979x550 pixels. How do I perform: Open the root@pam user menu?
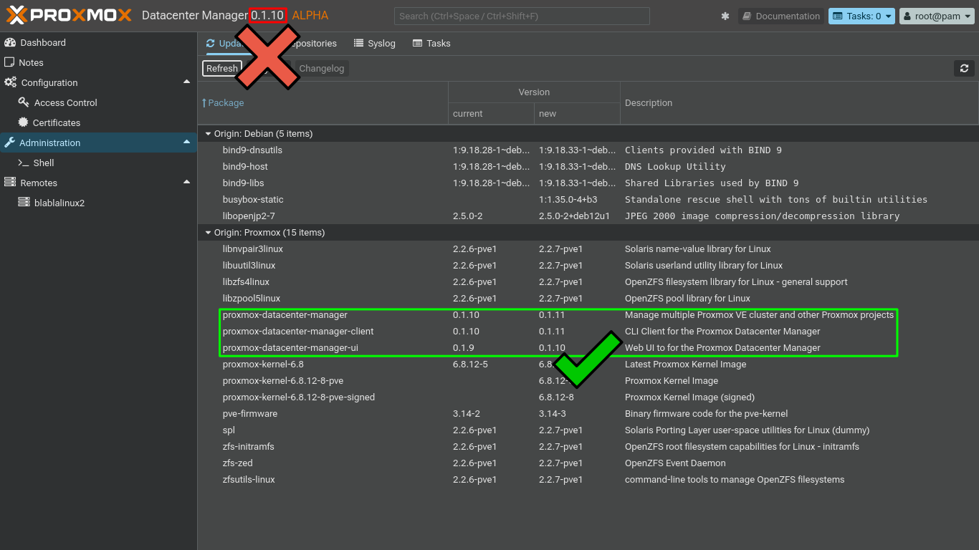pyautogui.click(x=935, y=16)
